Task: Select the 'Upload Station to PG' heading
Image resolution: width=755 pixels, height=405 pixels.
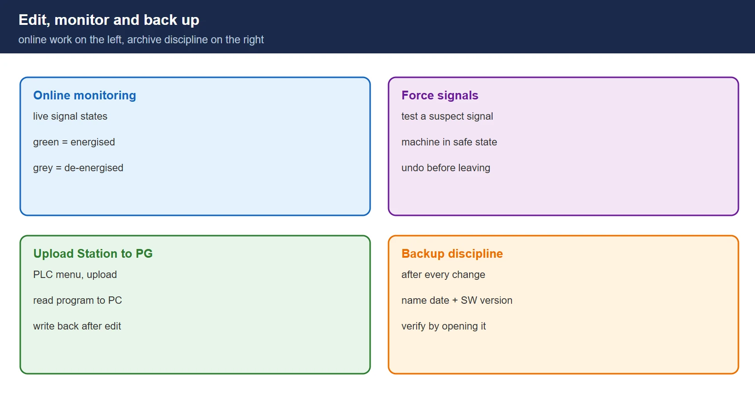Action: [93, 254]
